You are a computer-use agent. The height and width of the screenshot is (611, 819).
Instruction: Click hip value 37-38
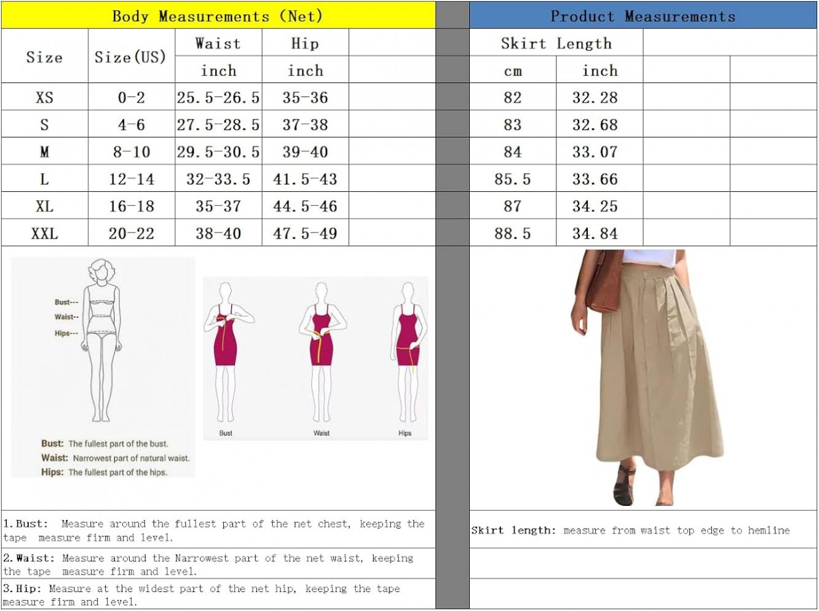pos(306,124)
